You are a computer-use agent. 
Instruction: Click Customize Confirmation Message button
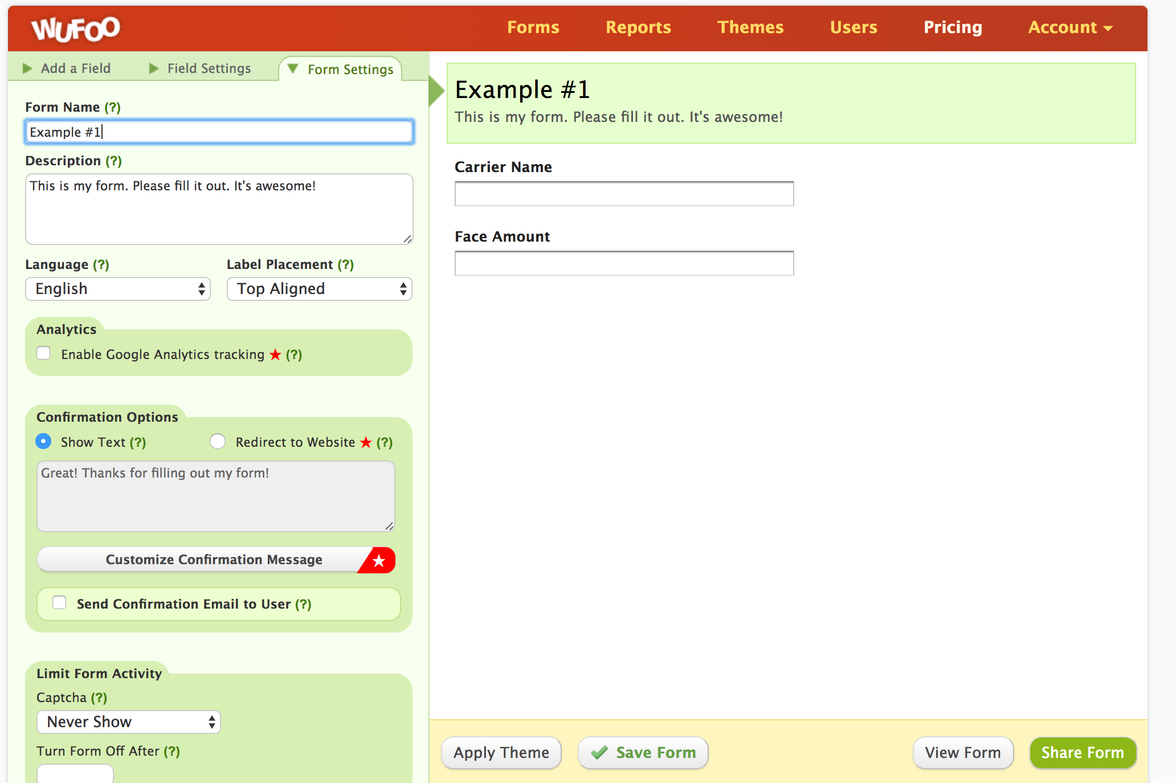tap(216, 560)
